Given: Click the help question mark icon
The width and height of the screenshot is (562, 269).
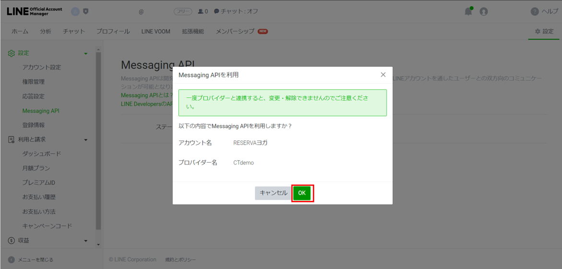Looking at the screenshot, I should [x=535, y=12].
